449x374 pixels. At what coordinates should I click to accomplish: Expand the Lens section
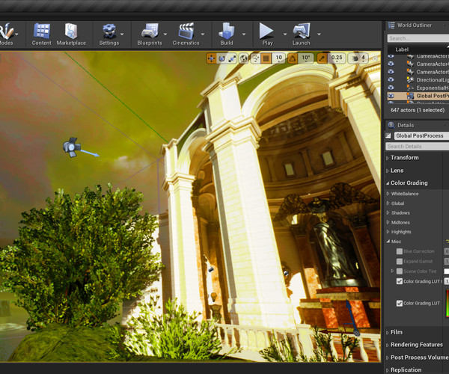tap(388, 171)
